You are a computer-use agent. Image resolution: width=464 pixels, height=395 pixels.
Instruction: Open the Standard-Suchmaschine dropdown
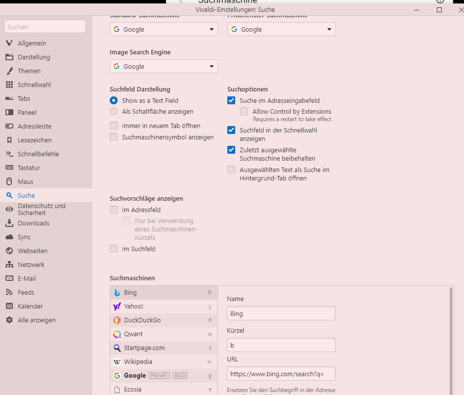164,29
